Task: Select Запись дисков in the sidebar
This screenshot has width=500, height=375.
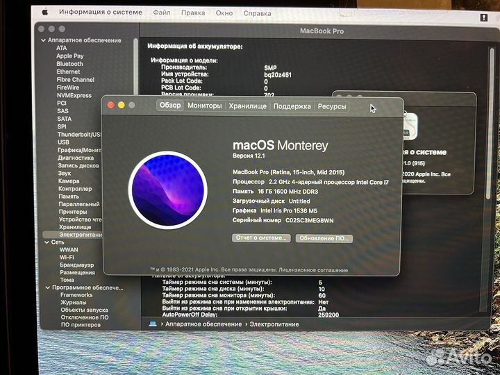Action: pyautogui.click(x=78, y=165)
